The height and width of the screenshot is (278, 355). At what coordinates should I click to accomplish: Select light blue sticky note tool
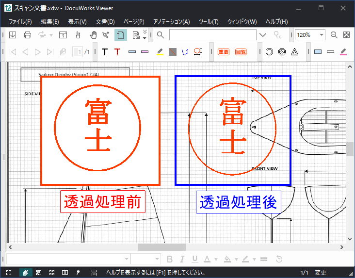(132, 52)
